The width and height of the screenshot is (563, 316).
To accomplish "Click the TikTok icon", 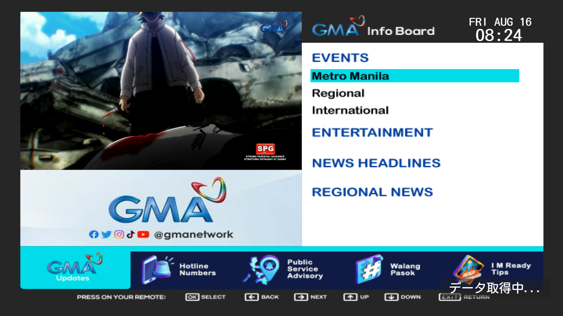I will coord(131,234).
